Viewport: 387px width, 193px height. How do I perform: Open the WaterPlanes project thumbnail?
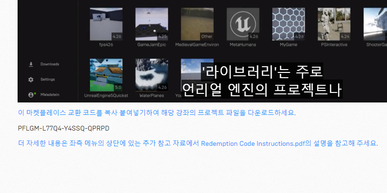click(151, 75)
